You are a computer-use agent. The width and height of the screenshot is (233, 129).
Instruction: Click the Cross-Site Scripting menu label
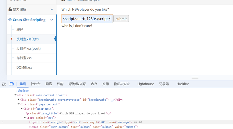click(x=29, y=20)
